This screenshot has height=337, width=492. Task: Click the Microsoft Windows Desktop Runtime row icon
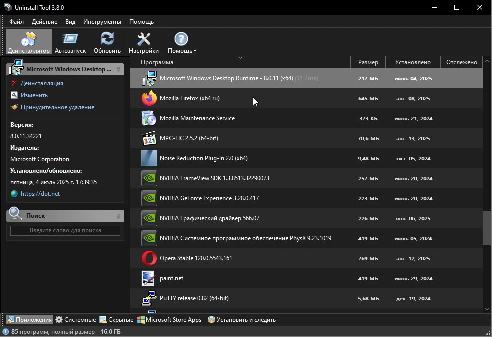(x=149, y=78)
